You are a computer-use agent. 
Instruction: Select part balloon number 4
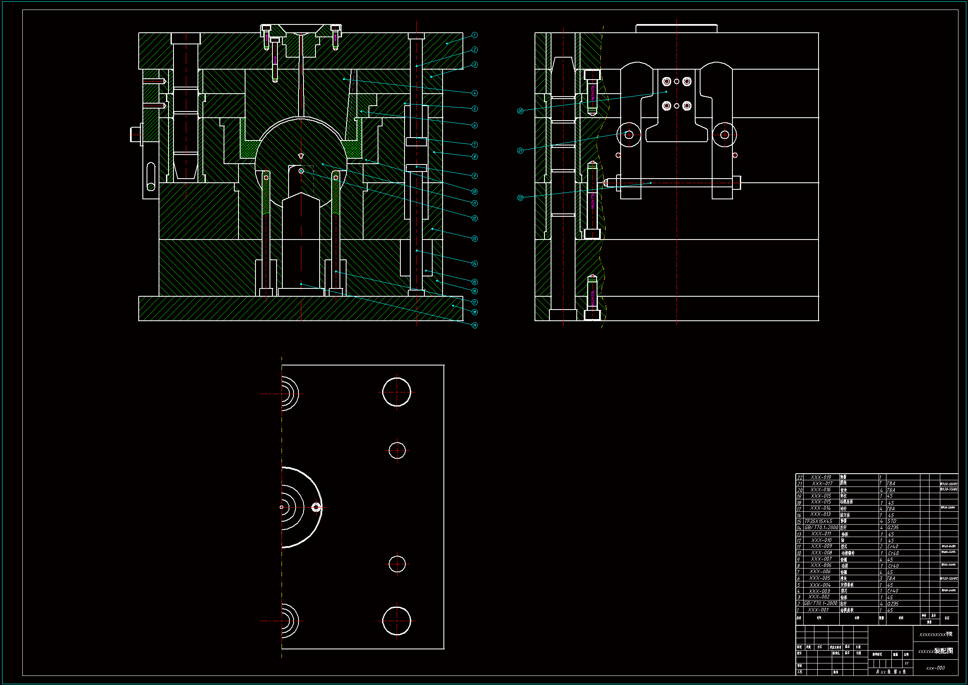(x=474, y=93)
